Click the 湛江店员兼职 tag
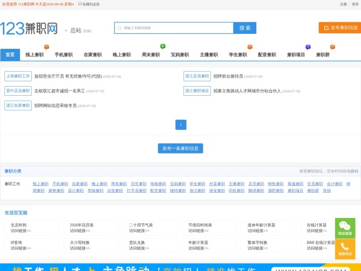 coord(197,76)
